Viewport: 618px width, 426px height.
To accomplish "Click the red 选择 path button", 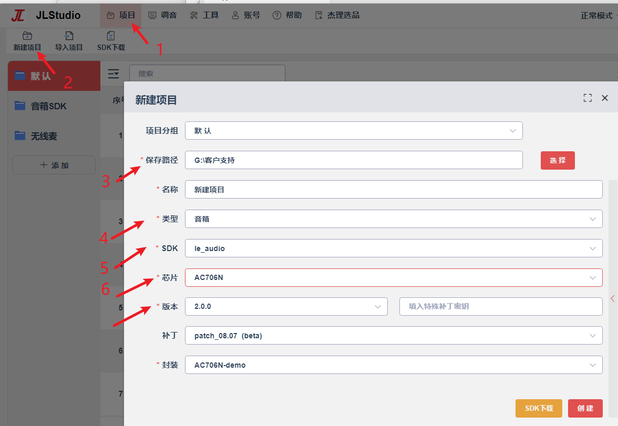I will (x=558, y=160).
